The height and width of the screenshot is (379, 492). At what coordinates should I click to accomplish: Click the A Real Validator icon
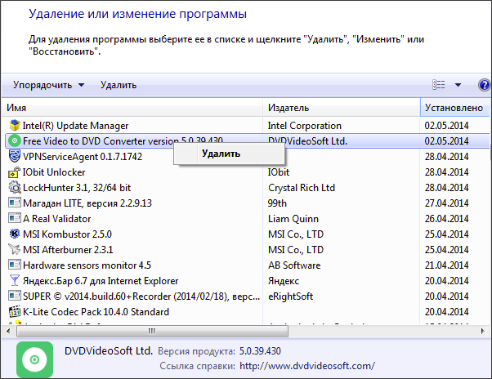(x=15, y=218)
